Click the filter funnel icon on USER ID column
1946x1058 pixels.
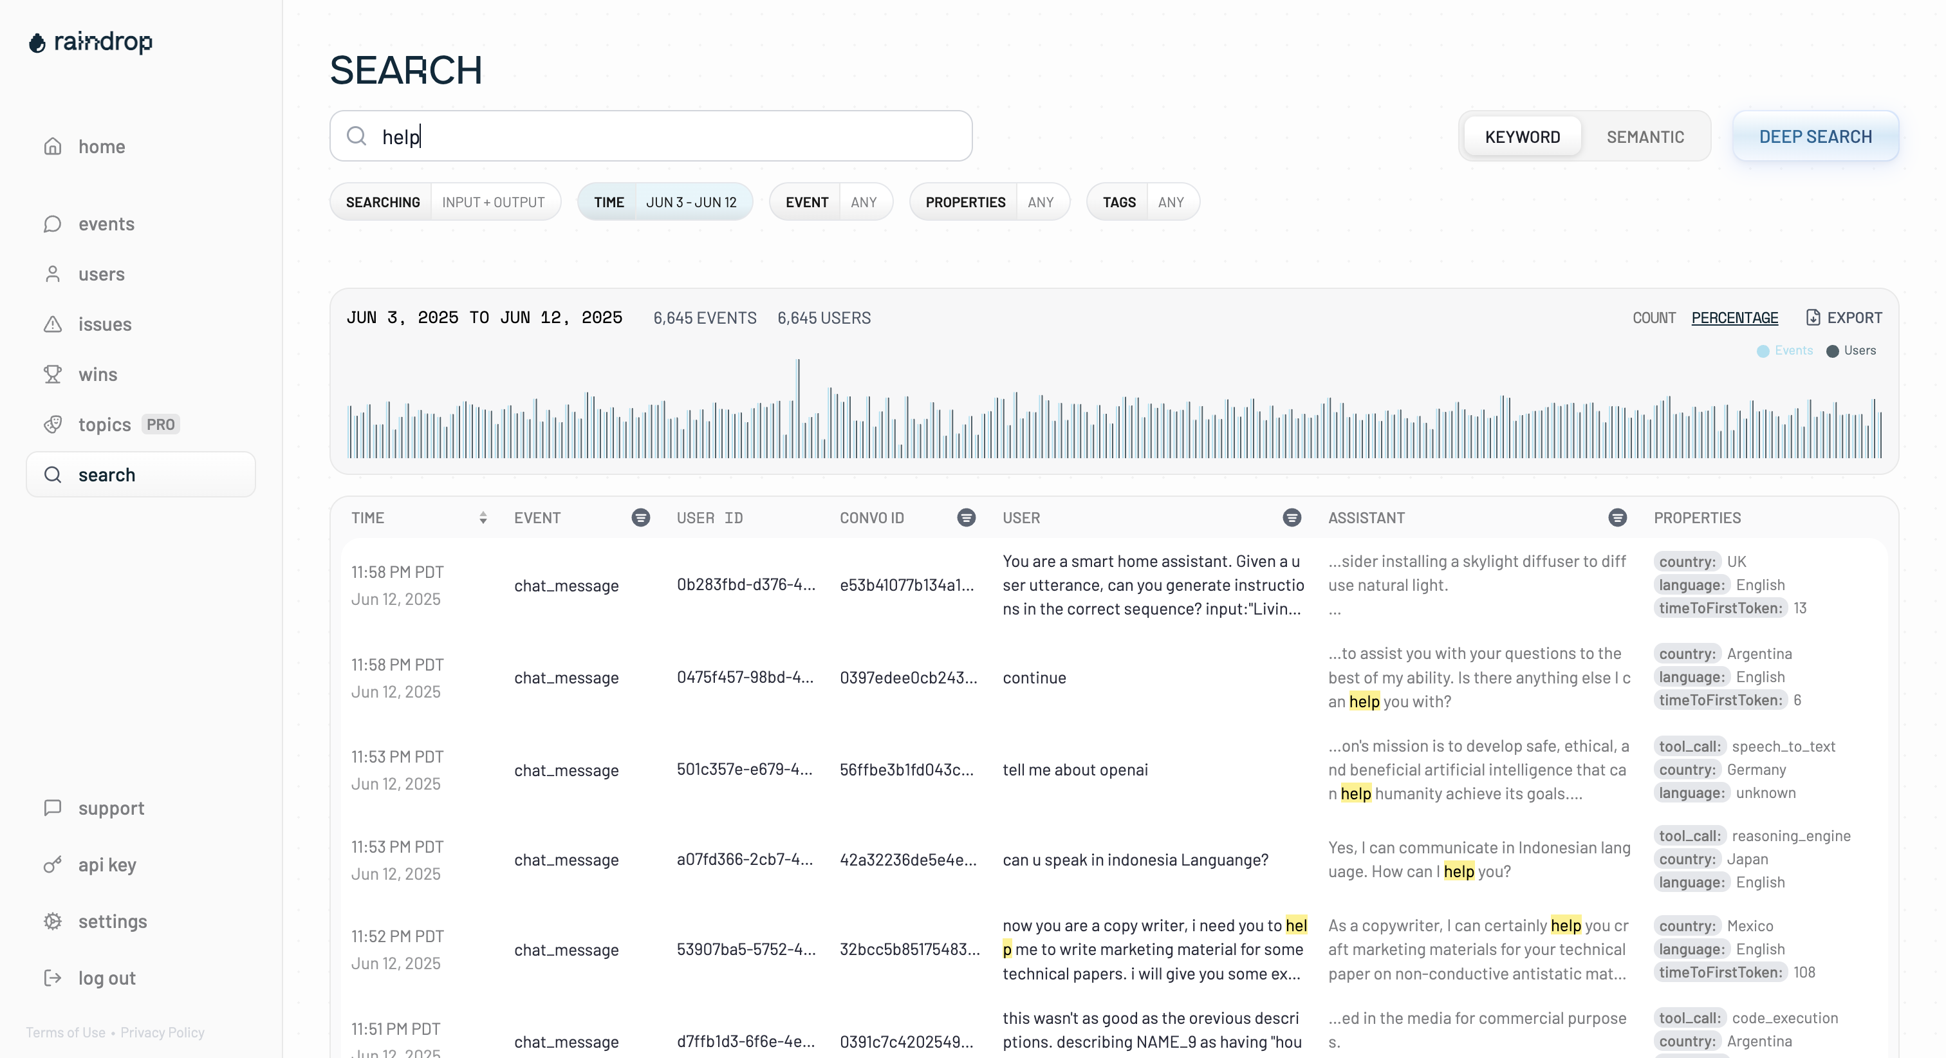642,517
